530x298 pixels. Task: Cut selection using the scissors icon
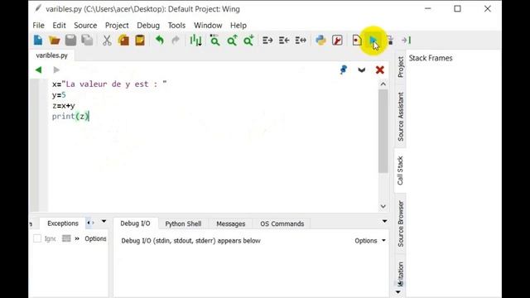click(x=107, y=41)
